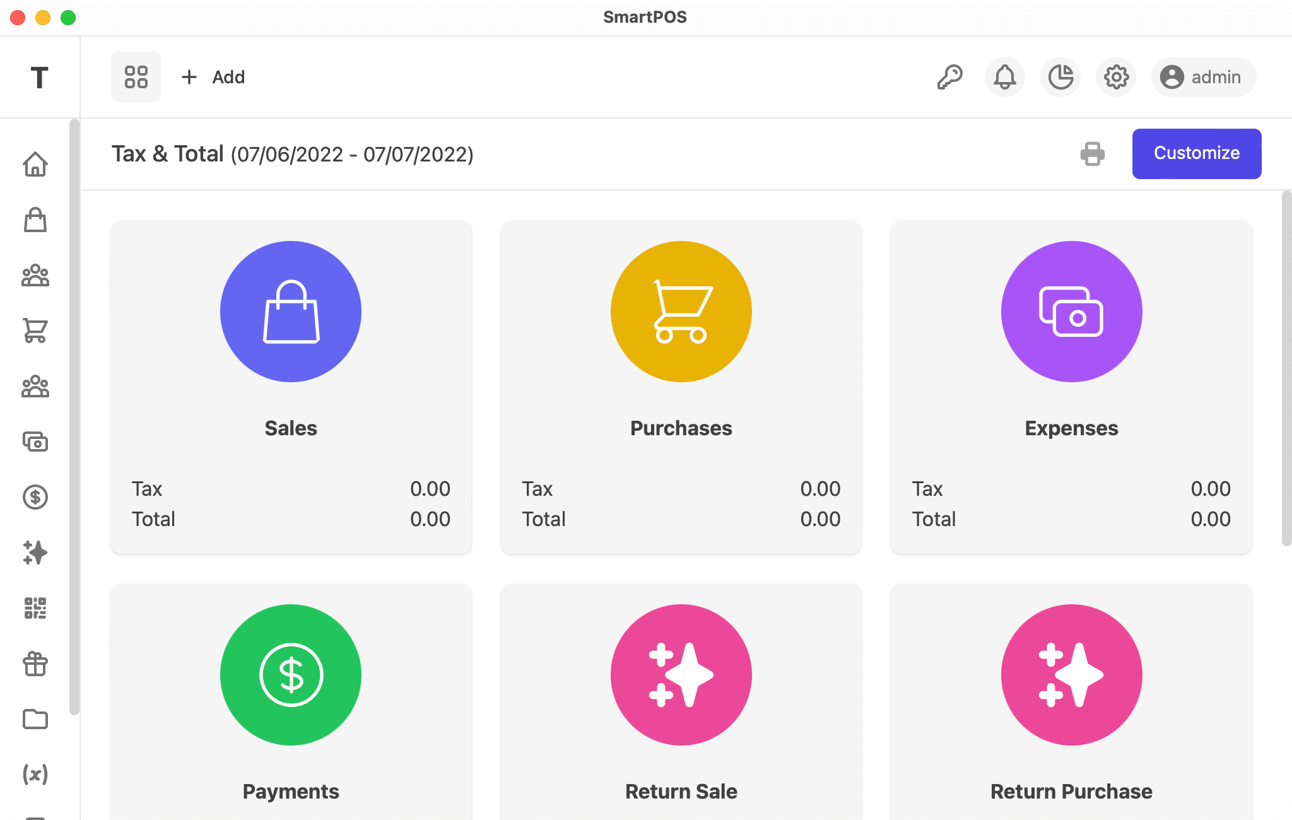Open the dollar coin sidebar icon

point(35,497)
